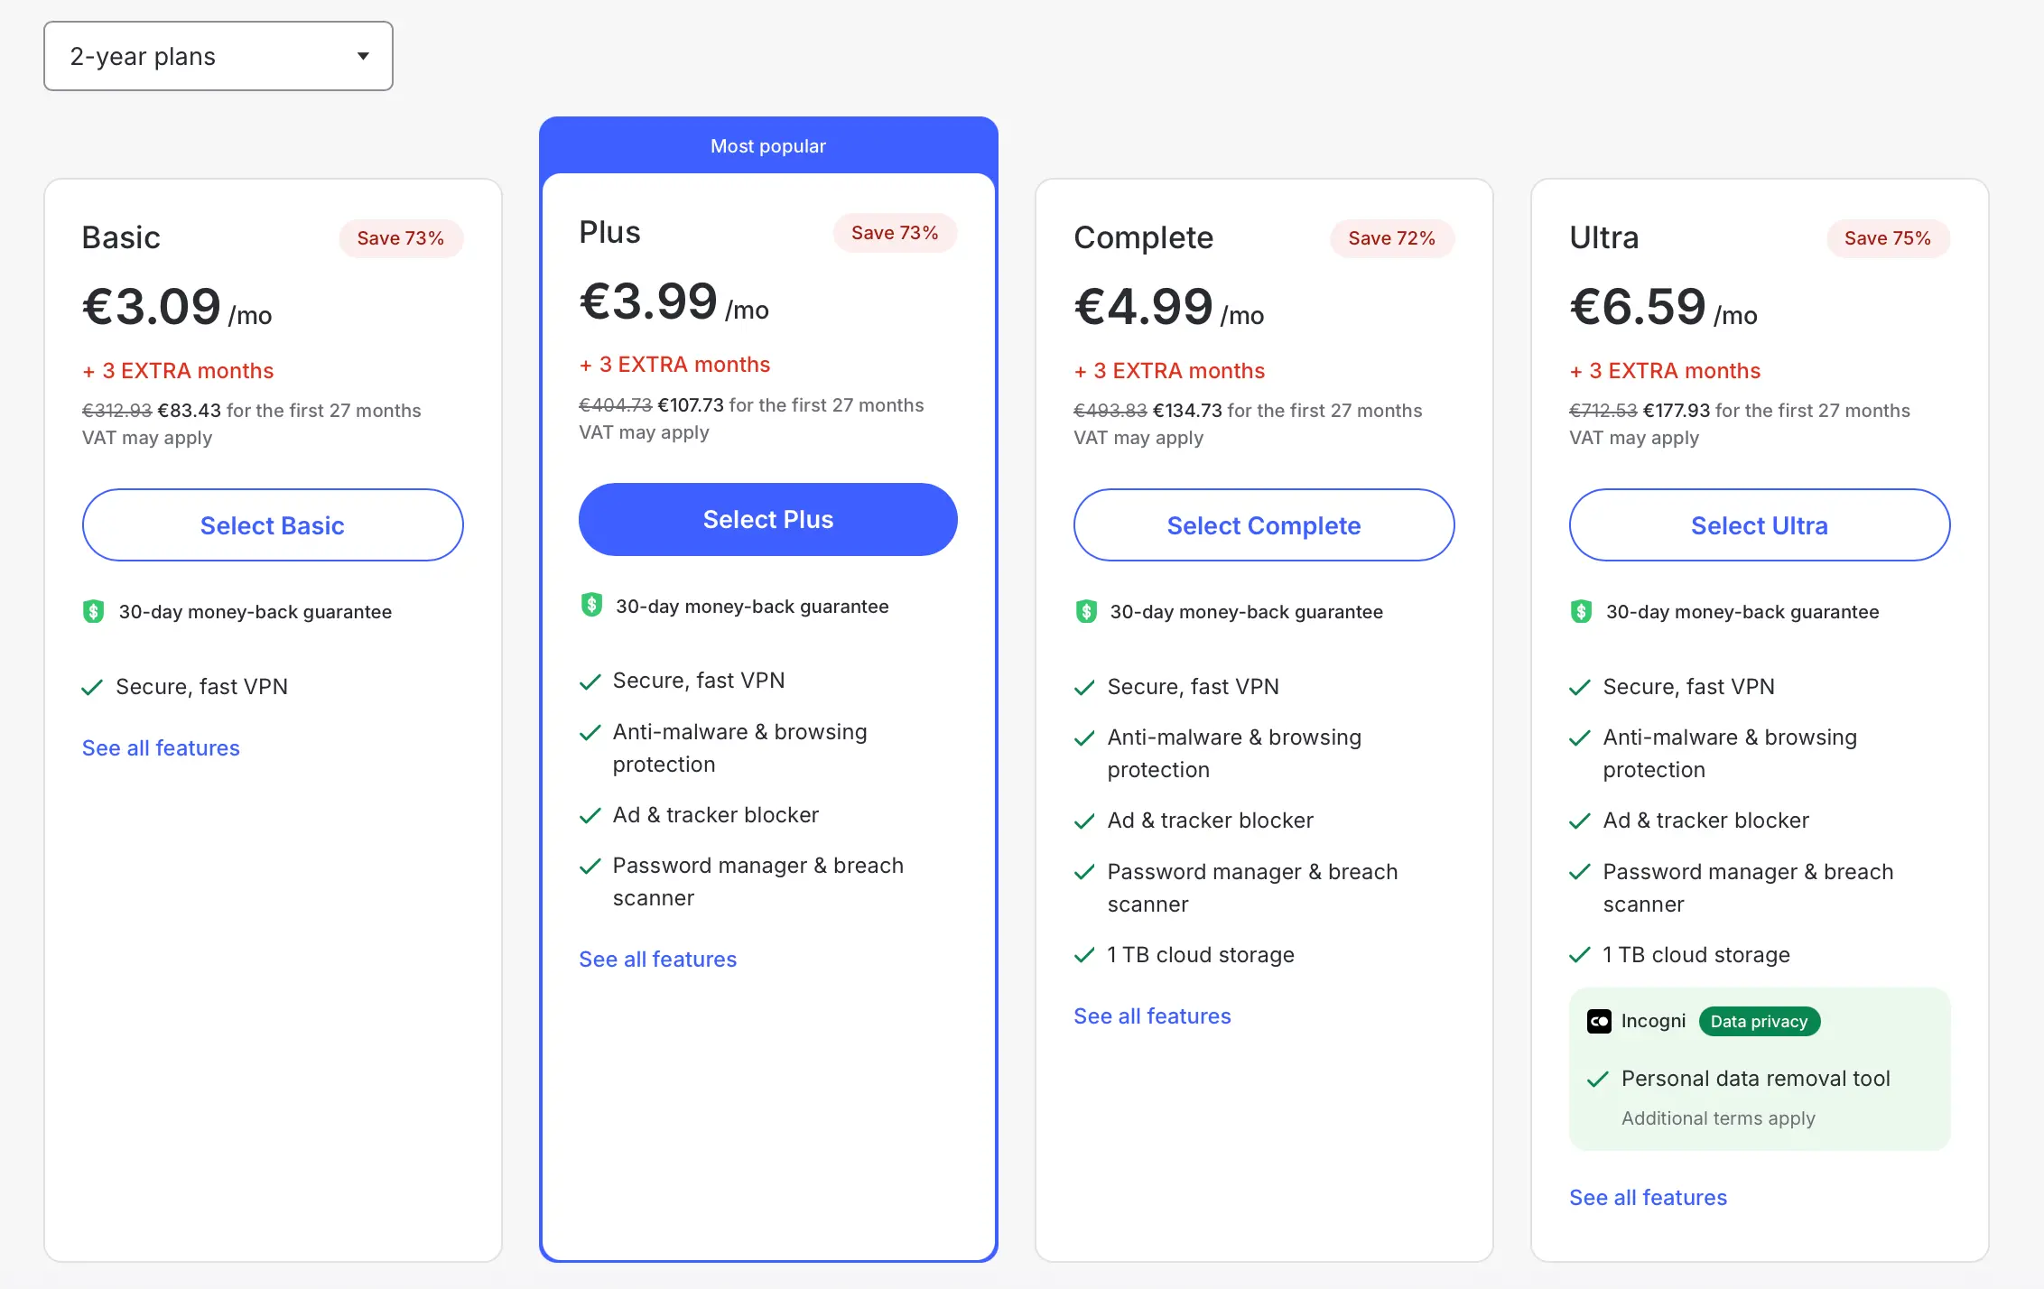Open See all features under Basic plan
This screenshot has width=2044, height=1289.
[160, 747]
